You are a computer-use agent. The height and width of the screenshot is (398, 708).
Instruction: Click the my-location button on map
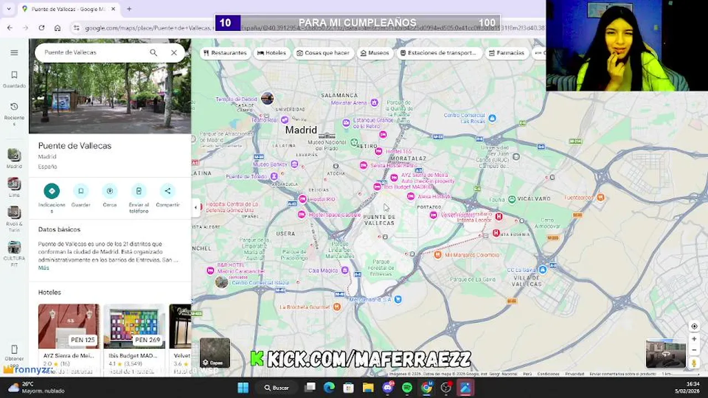click(694, 326)
